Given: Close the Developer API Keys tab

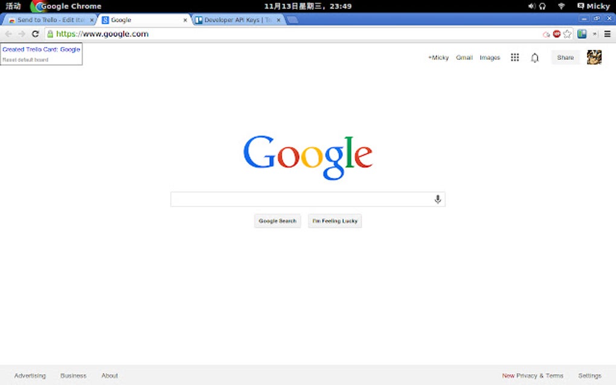Looking at the screenshot, I should pos(278,20).
